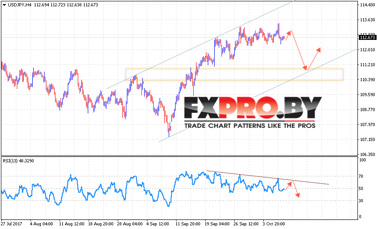Select price level 110.390 on the price axis
377x229 pixels.
pos(367,80)
